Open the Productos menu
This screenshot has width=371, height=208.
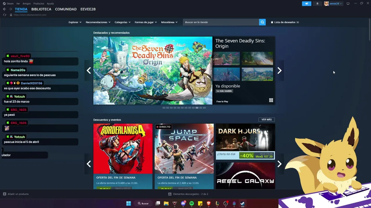coord(39,3)
